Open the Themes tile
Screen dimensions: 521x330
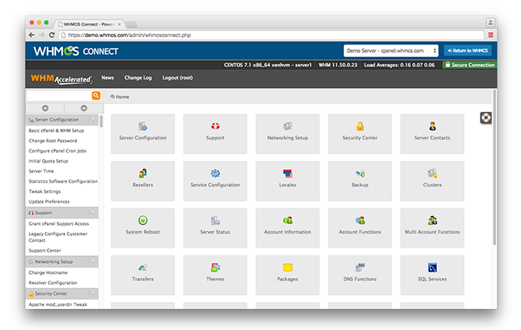coord(215,275)
